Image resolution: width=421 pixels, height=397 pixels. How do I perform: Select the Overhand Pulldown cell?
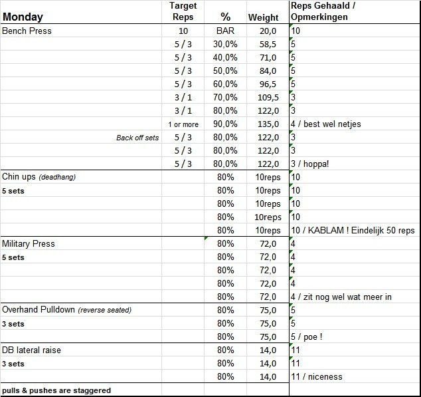point(66,310)
